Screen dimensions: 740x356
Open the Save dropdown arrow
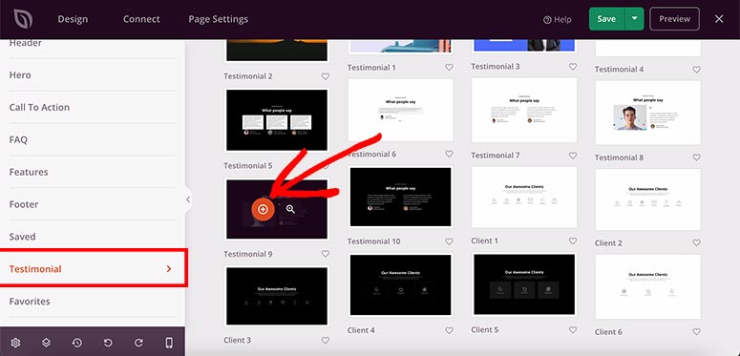(x=635, y=19)
